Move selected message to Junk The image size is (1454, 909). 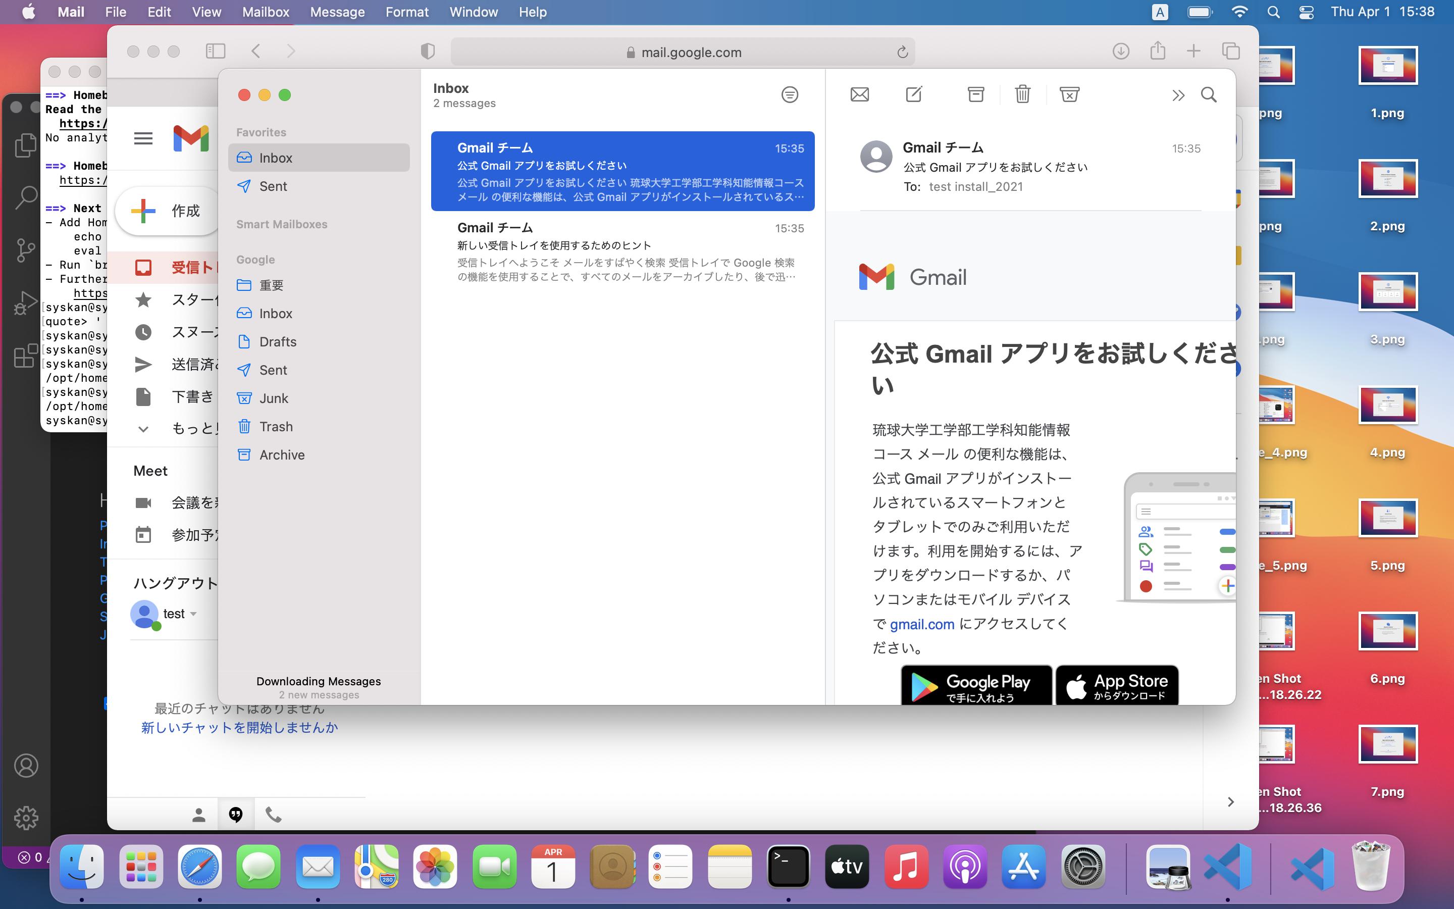coord(1069,94)
